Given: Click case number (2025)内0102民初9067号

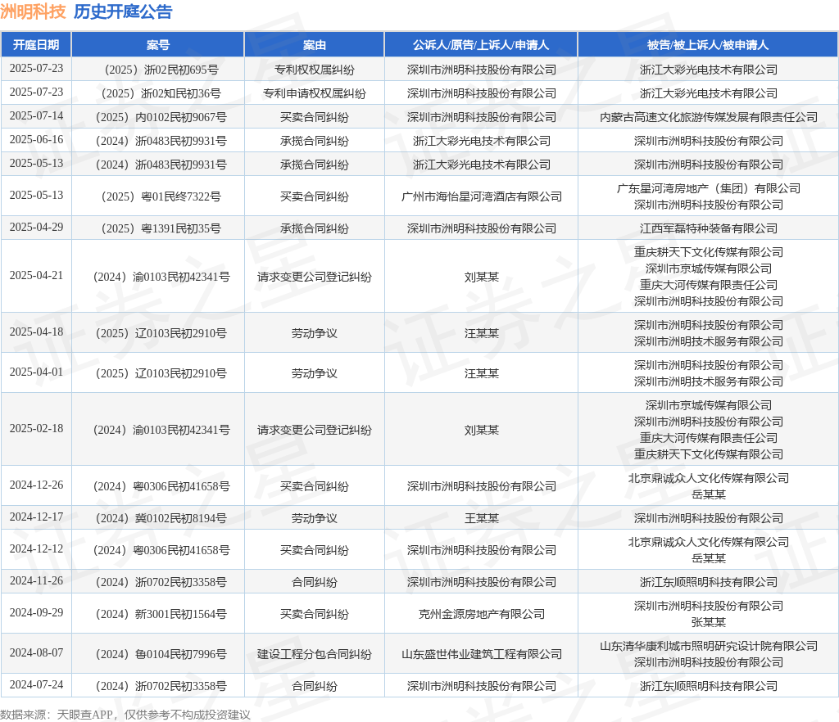Looking at the screenshot, I should (161, 117).
